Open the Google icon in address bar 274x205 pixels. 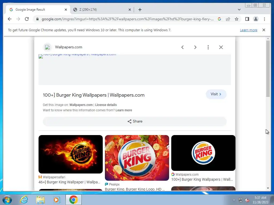click(219, 19)
